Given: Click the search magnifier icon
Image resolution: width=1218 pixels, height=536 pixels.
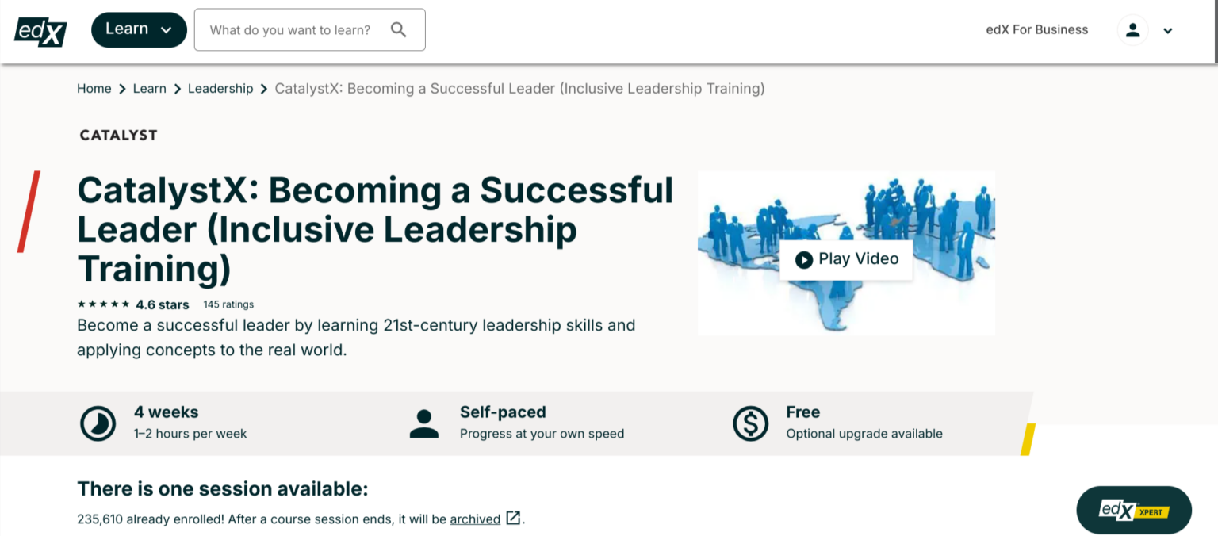Looking at the screenshot, I should coord(399,29).
